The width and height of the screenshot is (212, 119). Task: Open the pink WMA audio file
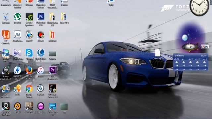coord(41,106)
